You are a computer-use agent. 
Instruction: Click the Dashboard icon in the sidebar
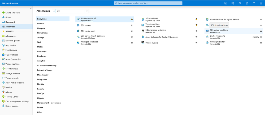3,22
